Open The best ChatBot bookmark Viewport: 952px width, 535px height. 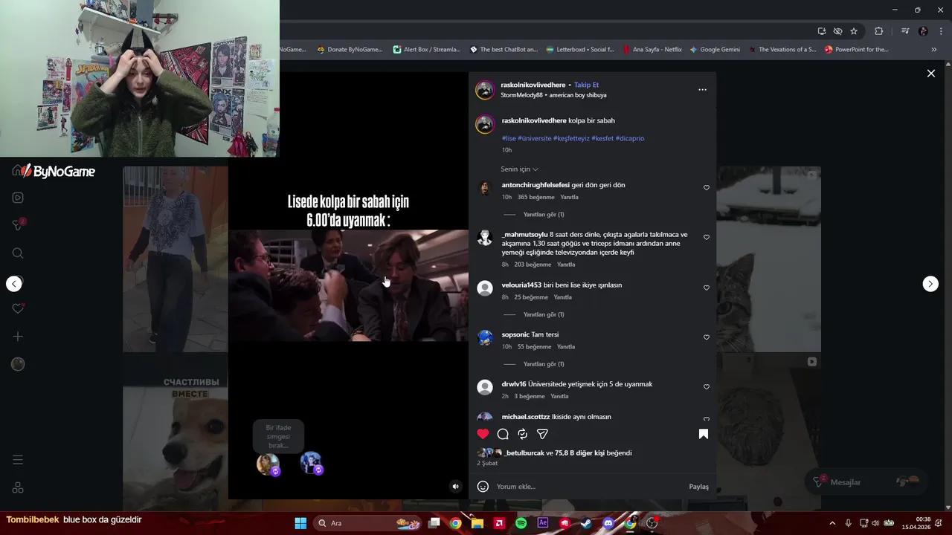click(x=504, y=50)
